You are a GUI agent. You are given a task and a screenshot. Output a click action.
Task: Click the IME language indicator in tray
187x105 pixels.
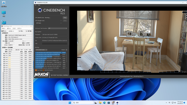(169, 103)
